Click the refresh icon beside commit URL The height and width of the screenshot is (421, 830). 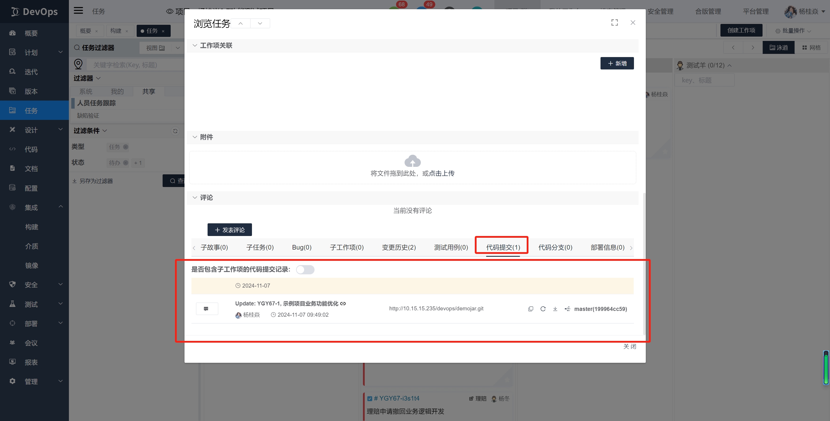pyautogui.click(x=543, y=309)
